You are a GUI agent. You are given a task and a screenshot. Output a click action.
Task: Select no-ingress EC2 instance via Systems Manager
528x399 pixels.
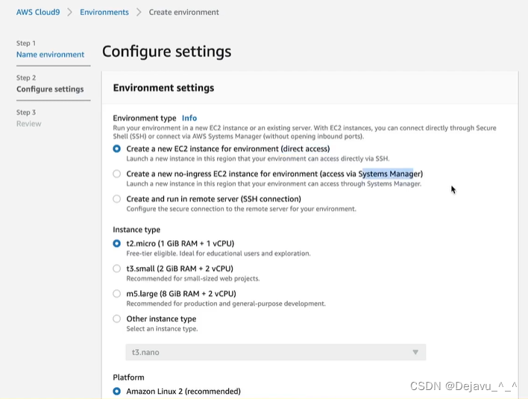[117, 174]
